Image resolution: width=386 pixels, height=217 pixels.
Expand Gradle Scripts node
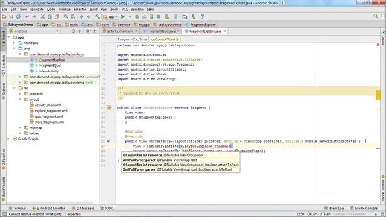9,139
